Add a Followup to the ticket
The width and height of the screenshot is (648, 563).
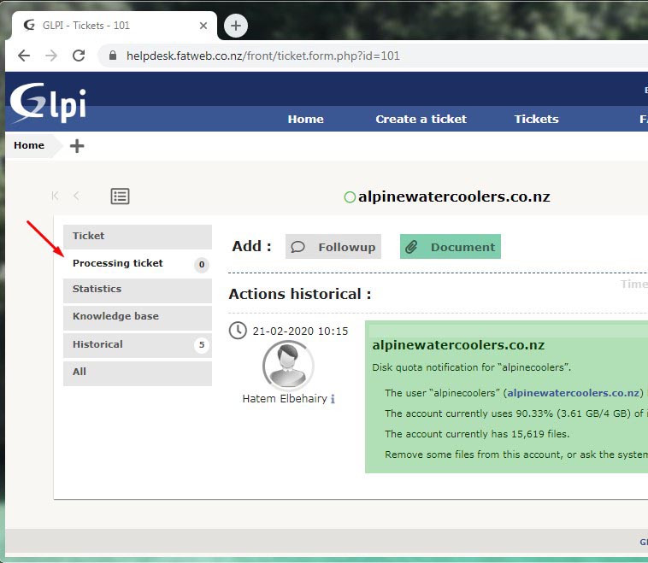333,247
